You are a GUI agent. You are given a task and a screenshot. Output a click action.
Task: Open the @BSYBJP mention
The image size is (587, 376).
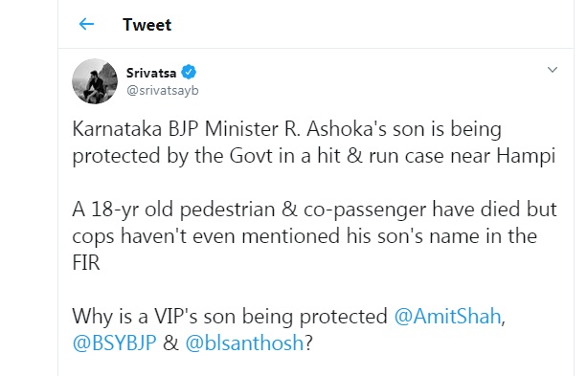point(115,343)
